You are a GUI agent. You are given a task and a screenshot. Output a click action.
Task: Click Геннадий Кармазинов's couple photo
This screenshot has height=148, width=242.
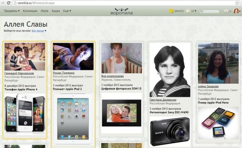coord(25,57)
